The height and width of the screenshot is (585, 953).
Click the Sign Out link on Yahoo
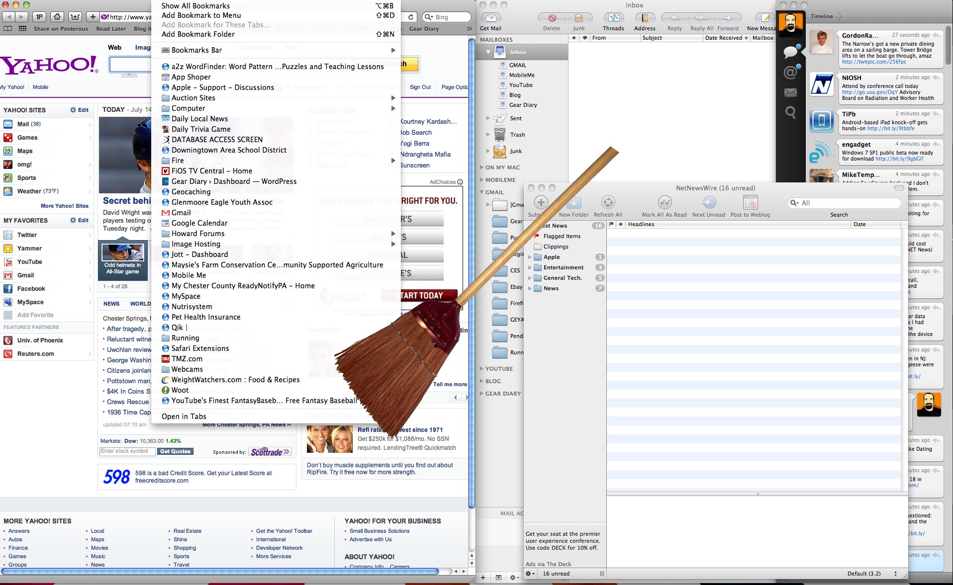[x=420, y=87]
